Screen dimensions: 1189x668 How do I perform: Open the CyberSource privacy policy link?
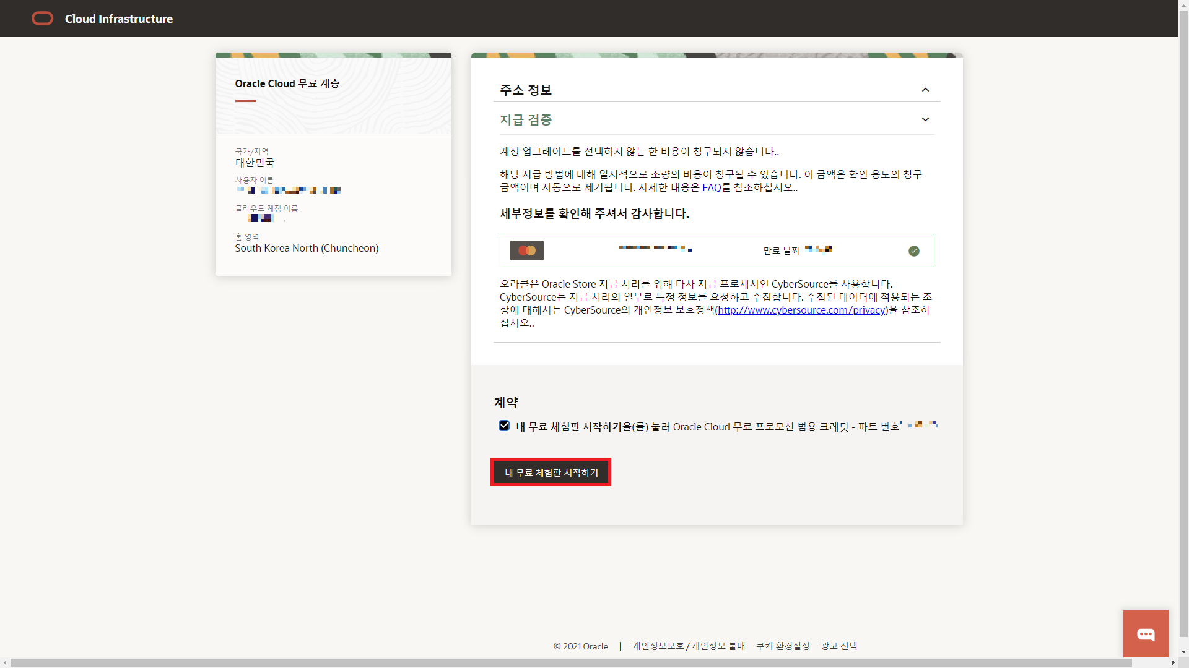[801, 310]
